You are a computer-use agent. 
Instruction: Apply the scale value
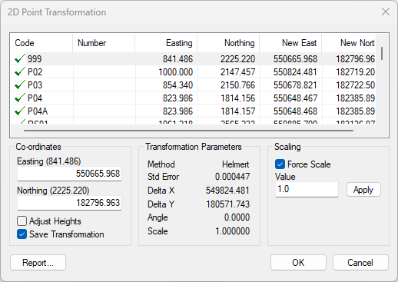tap(363, 190)
